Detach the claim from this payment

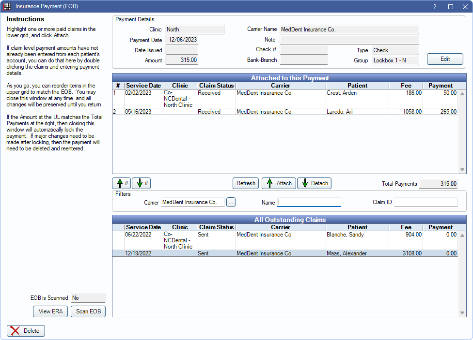[x=314, y=183]
